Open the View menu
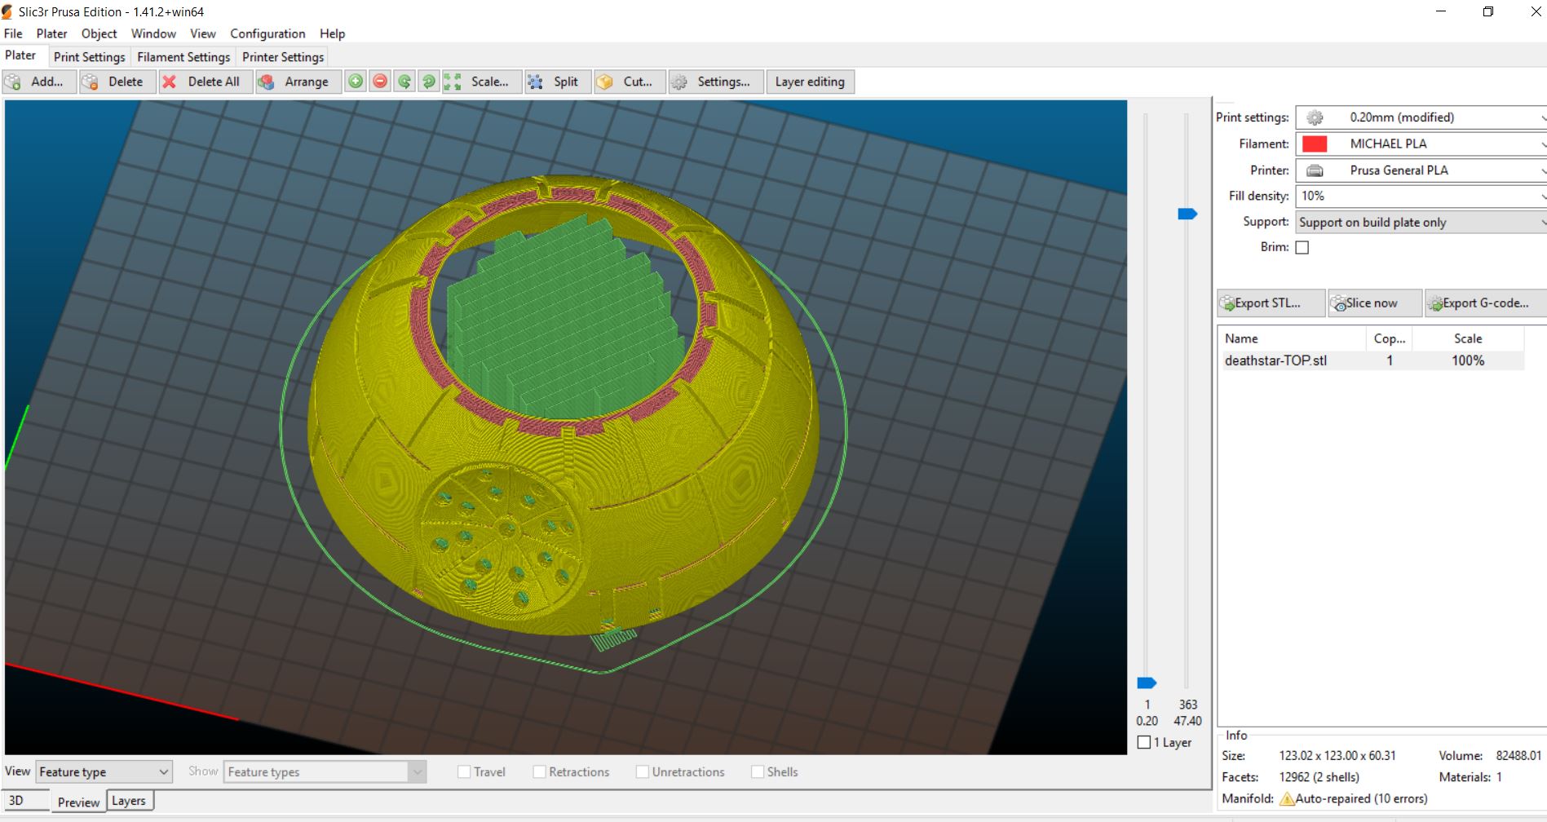 click(203, 33)
